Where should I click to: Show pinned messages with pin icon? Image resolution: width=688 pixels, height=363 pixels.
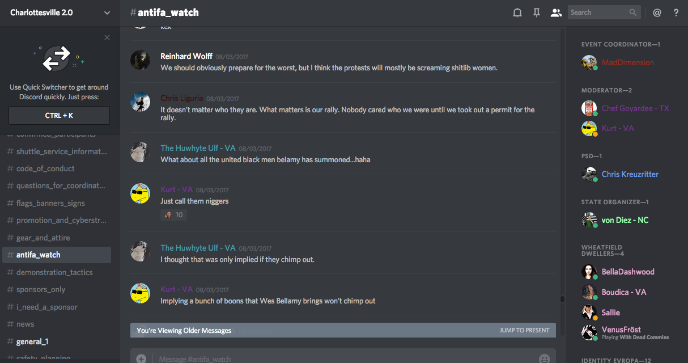(x=536, y=12)
